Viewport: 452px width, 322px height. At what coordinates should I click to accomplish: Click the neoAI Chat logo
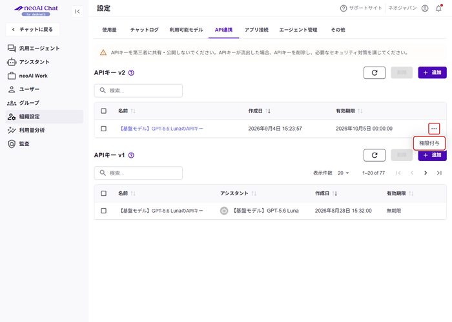coord(36,10)
